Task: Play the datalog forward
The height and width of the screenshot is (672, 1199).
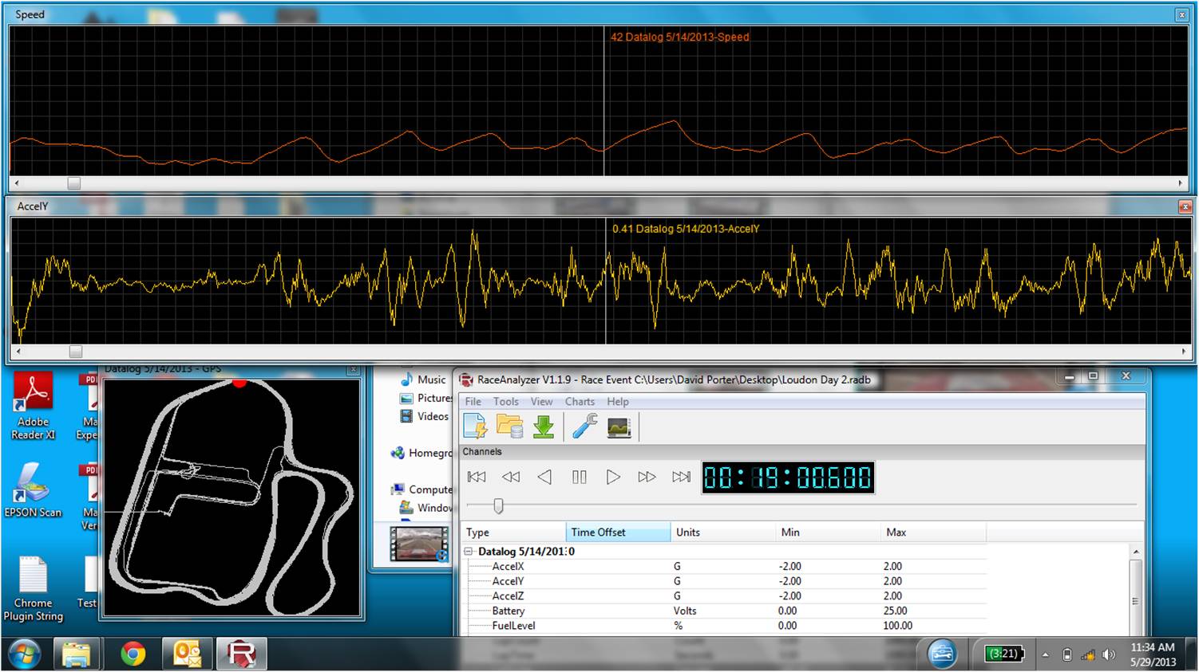Action: 613,477
